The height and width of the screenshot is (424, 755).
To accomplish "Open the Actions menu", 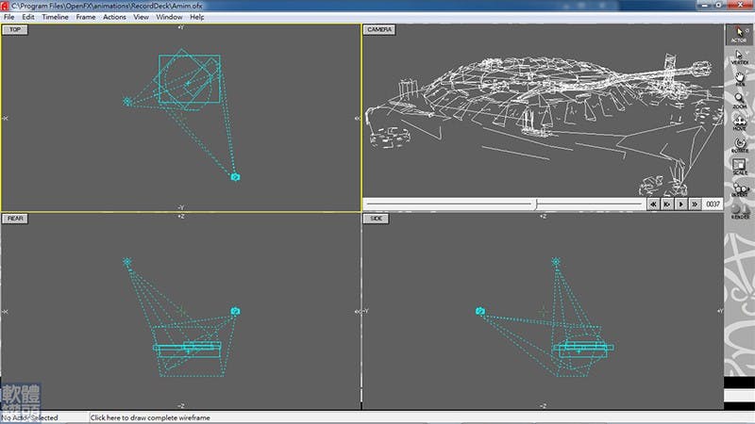I will (114, 17).
